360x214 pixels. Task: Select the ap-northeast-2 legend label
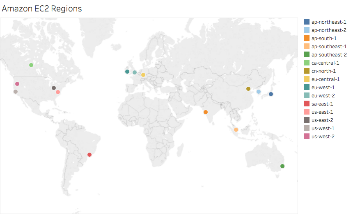click(329, 30)
